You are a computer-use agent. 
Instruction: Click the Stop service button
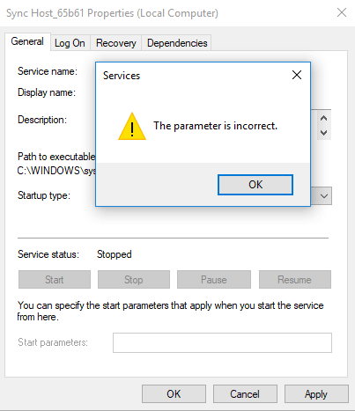pyautogui.click(x=134, y=280)
